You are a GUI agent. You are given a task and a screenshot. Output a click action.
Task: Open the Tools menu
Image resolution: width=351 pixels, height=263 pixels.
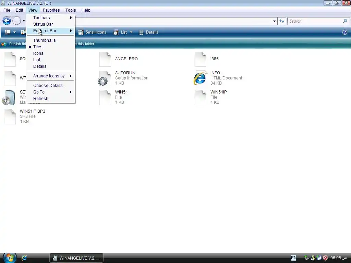(x=71, y=10)
